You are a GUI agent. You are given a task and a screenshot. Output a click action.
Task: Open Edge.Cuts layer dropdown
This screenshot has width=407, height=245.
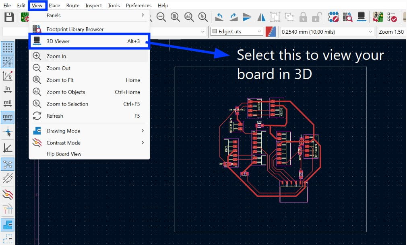click(236, 32)
